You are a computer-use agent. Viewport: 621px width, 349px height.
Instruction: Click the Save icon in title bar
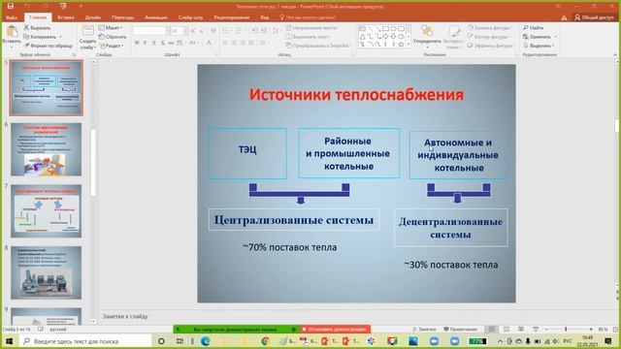(11, 6)
